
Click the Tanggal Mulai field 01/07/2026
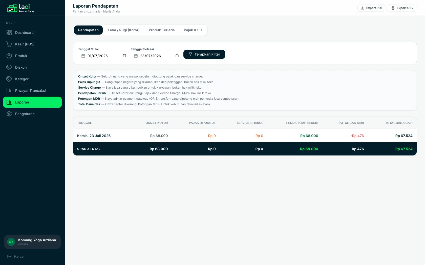(x=103, y=56)
